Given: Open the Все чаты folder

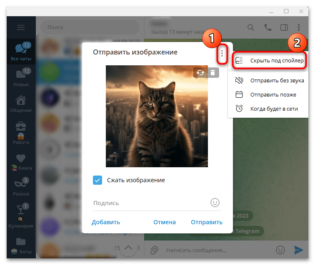Looking at the screenshot, I should (21, 51).
